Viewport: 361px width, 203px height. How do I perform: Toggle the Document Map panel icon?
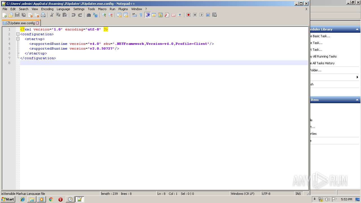160,15
